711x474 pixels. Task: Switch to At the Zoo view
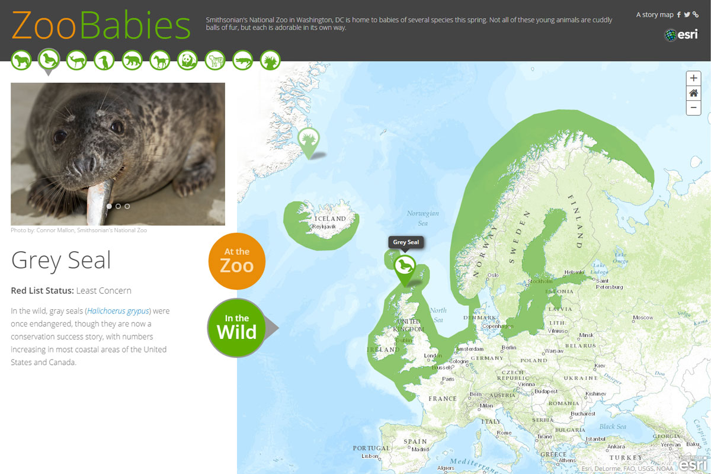click(x=236, y=261)
